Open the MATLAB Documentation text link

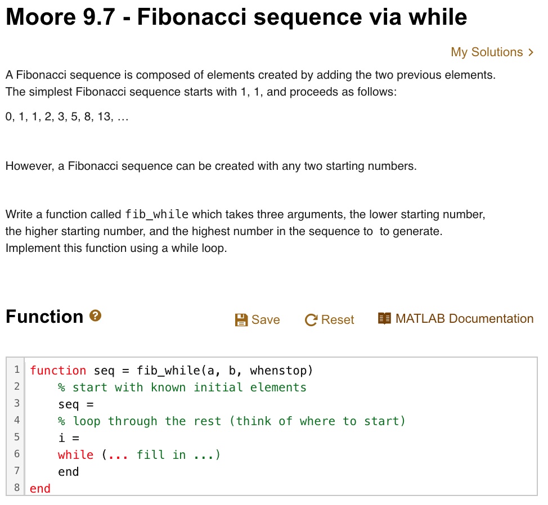[464, 319]
